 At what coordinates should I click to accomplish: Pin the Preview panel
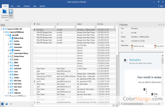coord(161,25)
